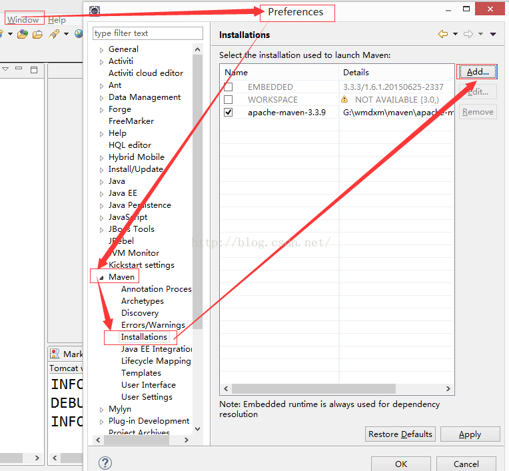509x471 pixels.
Task: Click the Markers view icon
Action: click(55, 354)
